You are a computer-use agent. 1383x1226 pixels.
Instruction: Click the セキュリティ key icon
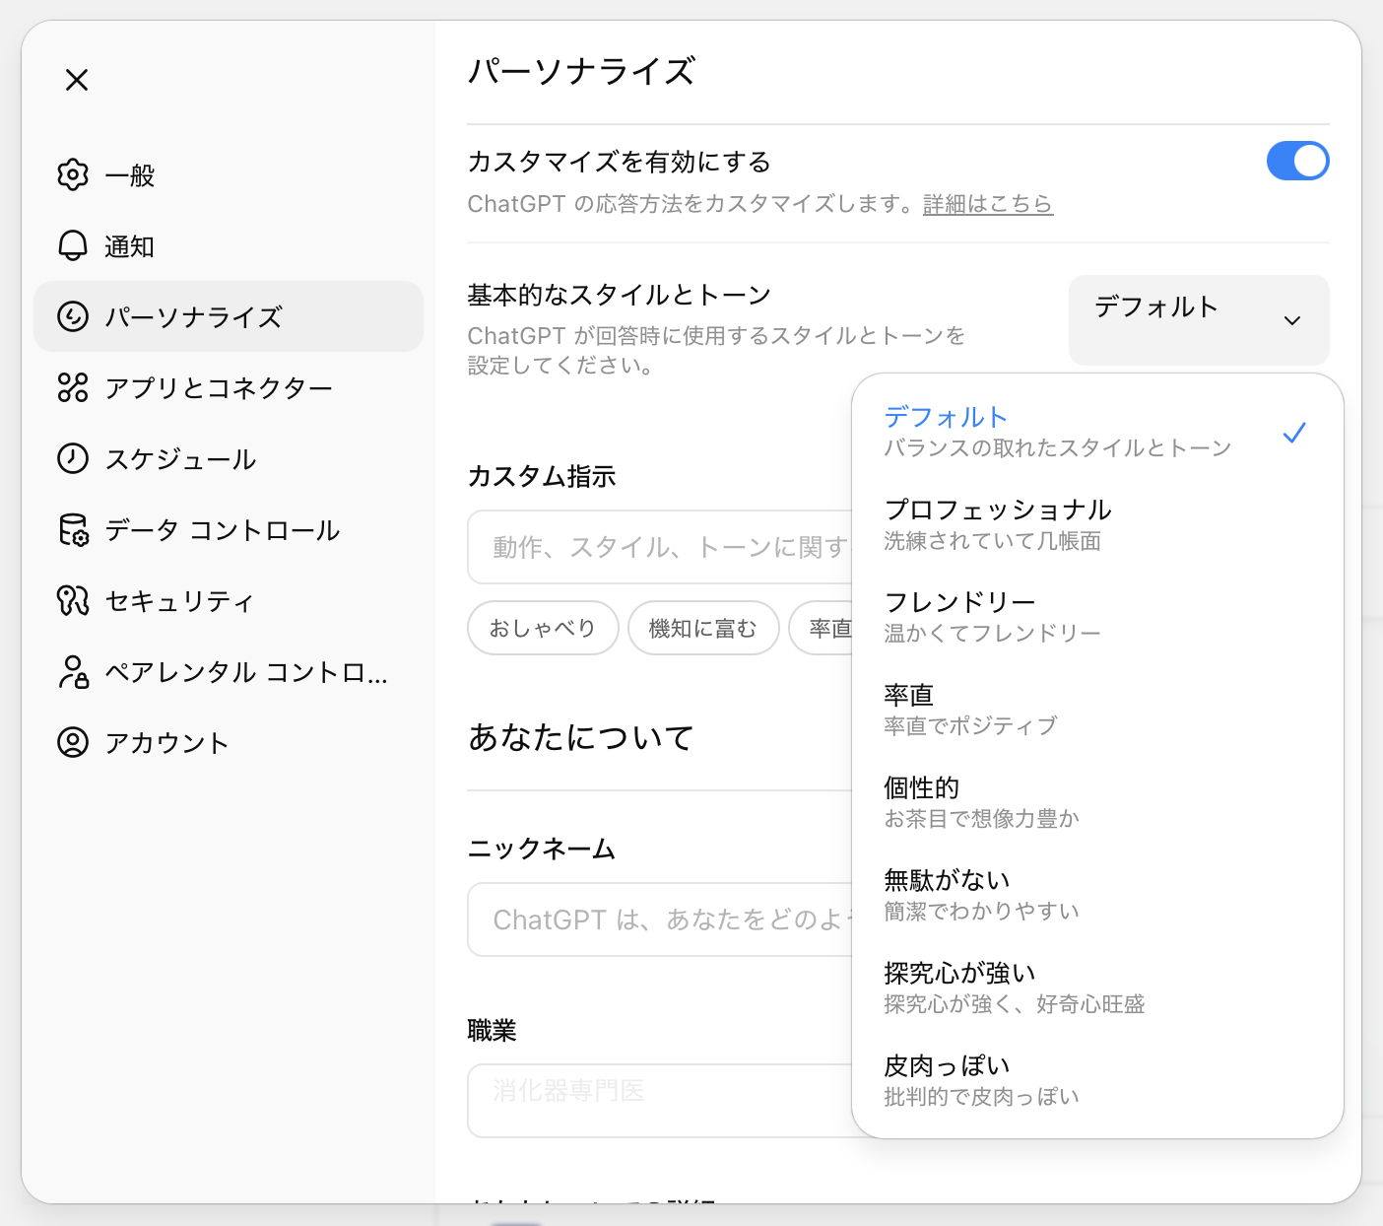73,601
